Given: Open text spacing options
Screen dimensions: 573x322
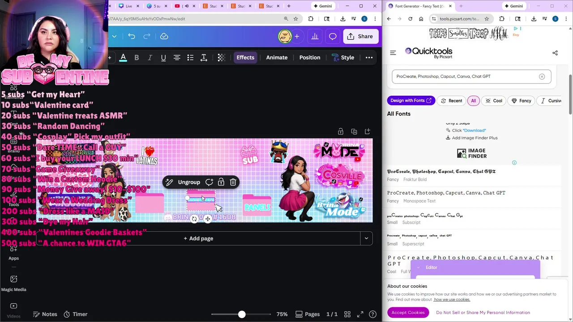Looking at the screenshot, I should click(204, 57).
